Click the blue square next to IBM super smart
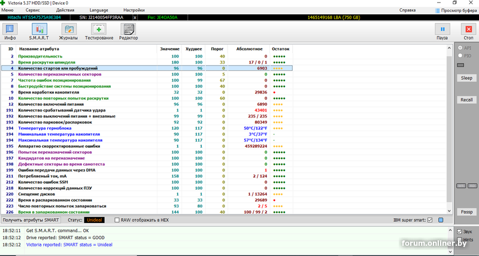Screen dimensions: 479x256 coord(441,220)
